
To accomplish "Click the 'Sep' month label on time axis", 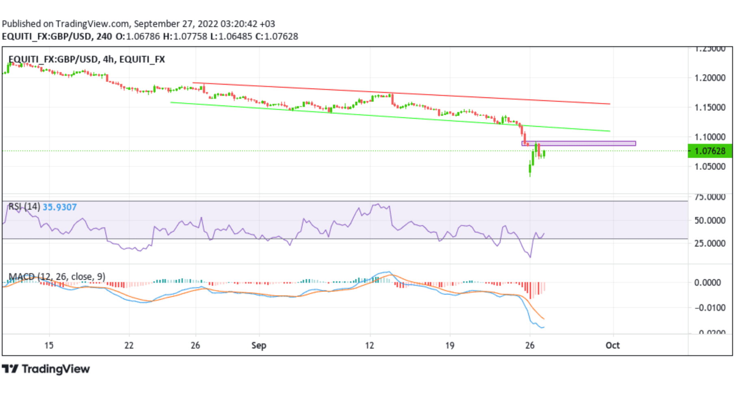I will [x=259, y=346].
